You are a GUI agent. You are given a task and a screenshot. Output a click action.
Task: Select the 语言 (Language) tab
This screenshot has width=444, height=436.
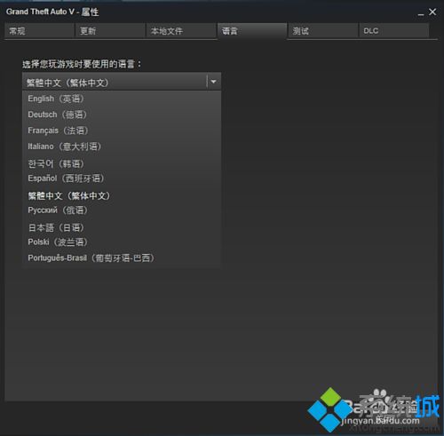(252, 31)
